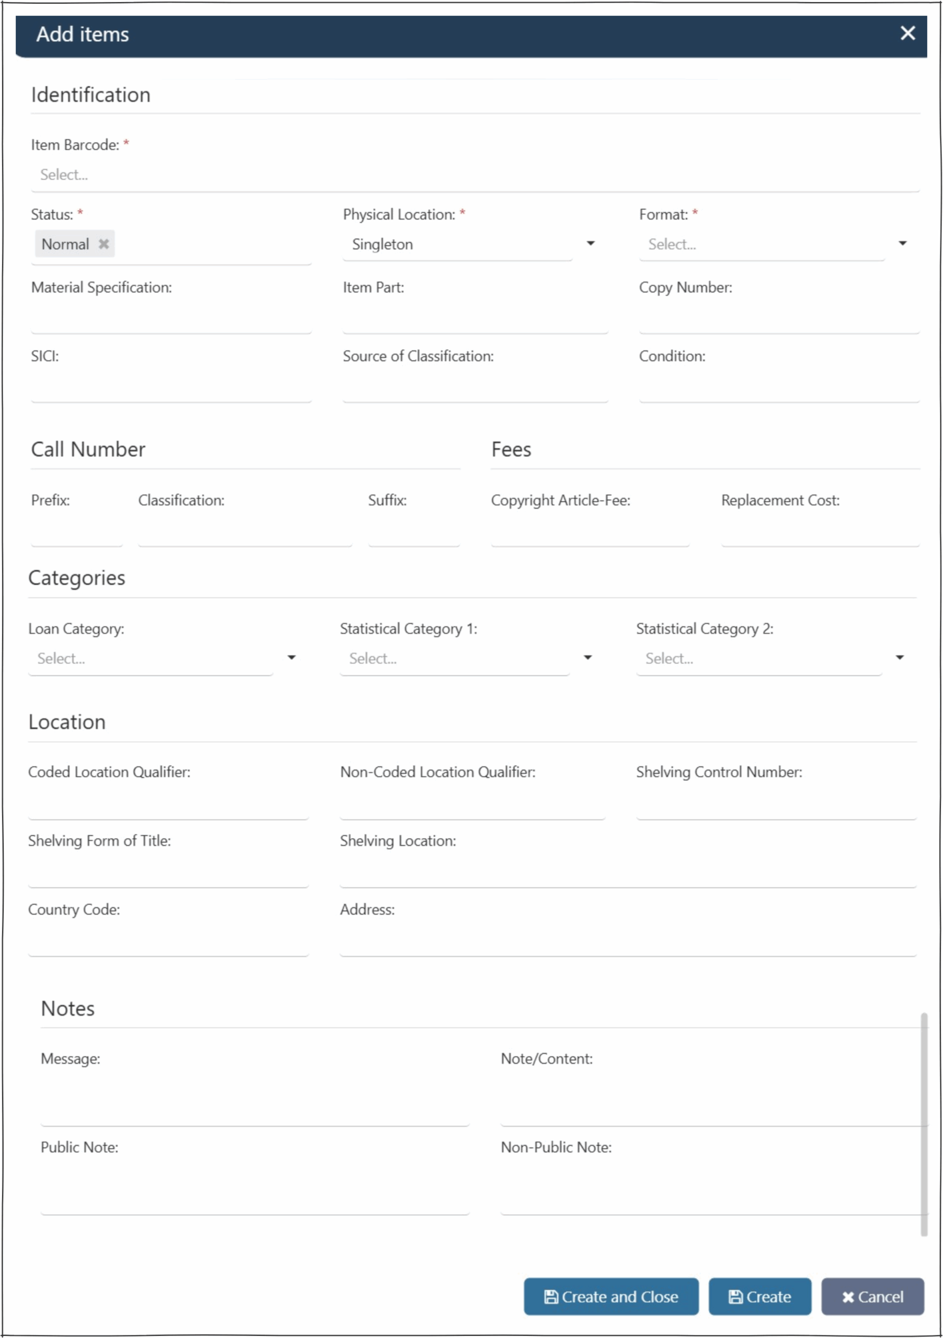
Task: Select the Classification call number field
Action: (245, 532)
